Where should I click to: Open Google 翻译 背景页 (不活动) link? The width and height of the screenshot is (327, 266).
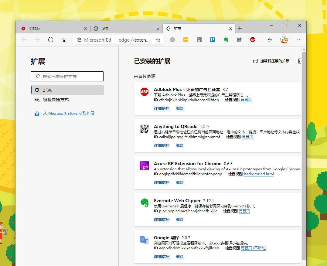coord(254,248)
